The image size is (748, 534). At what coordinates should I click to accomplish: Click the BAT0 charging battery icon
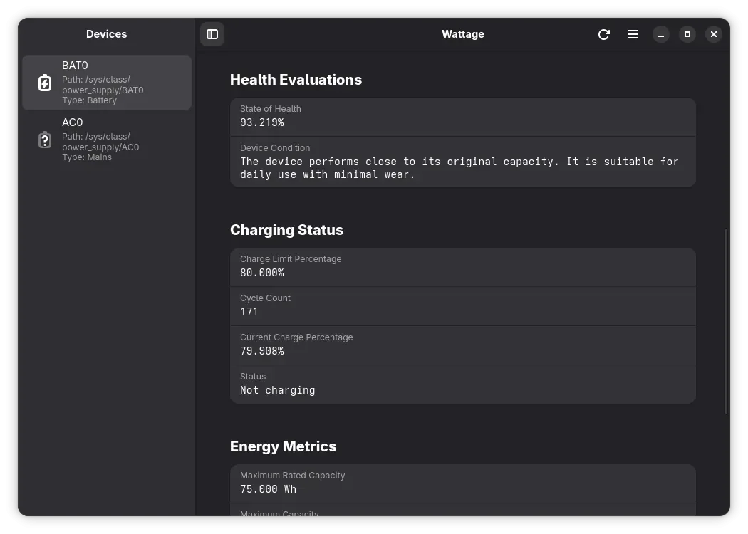[45, 83]
